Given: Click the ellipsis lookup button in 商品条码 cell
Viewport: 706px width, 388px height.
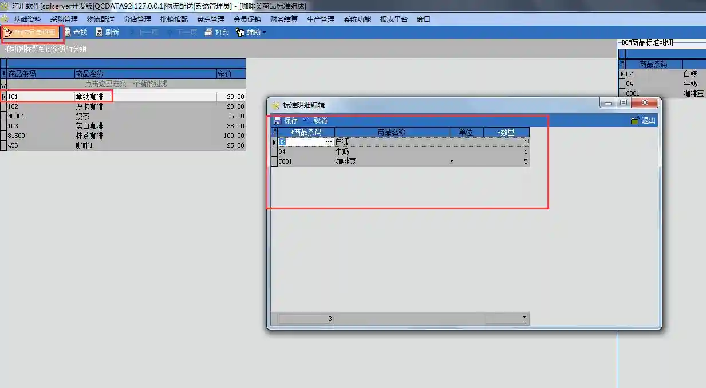Looking at the screenshot, I should click(328, 142).
